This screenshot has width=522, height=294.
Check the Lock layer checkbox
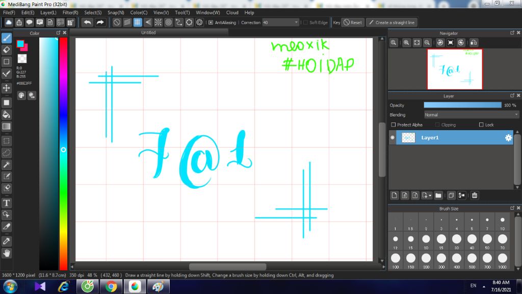(481, 125)
